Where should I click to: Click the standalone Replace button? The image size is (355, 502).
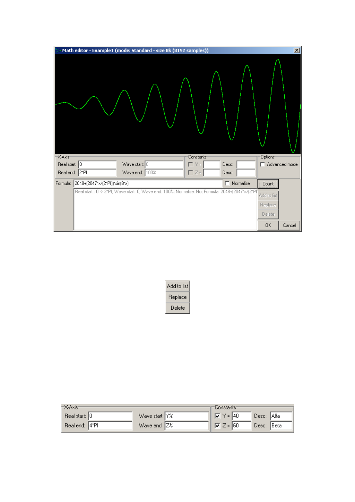click(x=177, y=297)
